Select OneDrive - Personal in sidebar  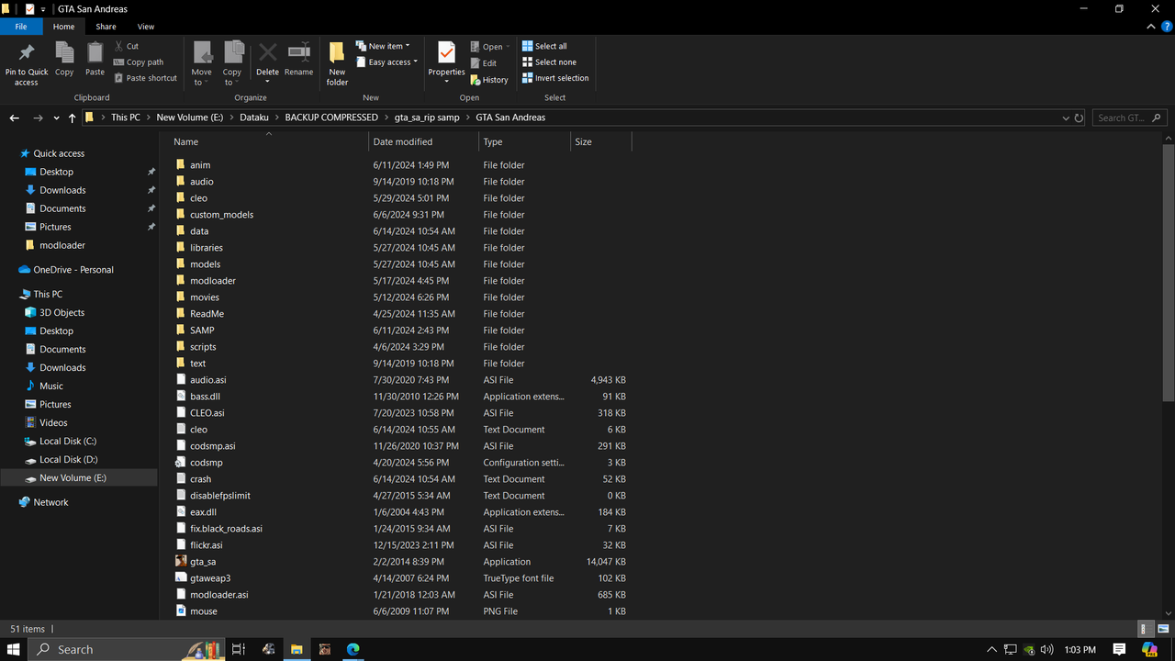pyautogui.click(x=73, y=270)
